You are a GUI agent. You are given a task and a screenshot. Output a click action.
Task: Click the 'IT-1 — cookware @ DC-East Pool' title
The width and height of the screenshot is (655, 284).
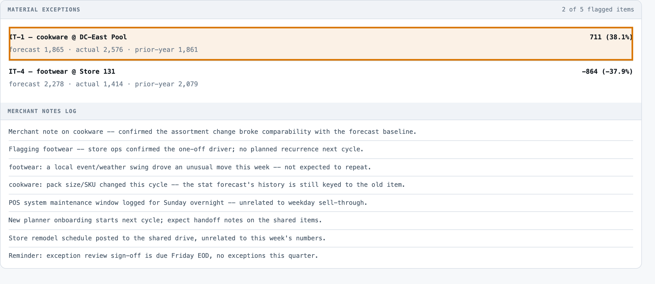pyautogui.click(x=68, y=37)
